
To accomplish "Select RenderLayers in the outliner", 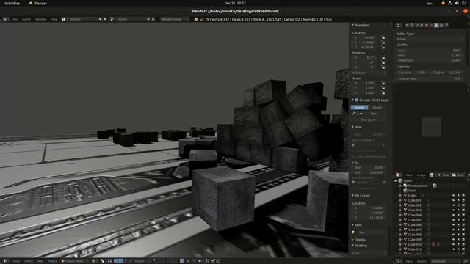I will pos(418,186).
